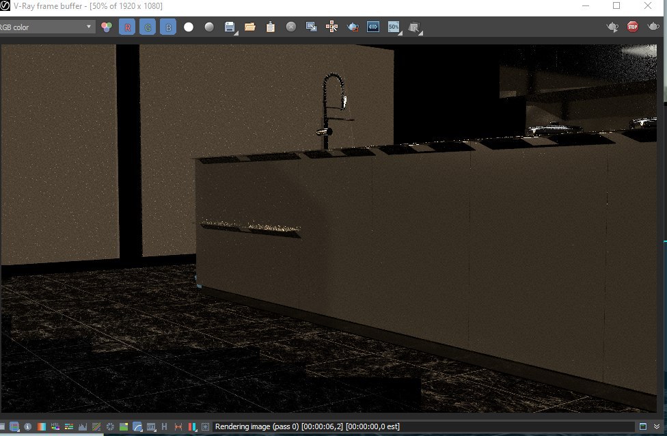The height and width of the screenshot is (436, 667).
Task: Open stereo red/cyan options icon
Action: coord(192,426)
